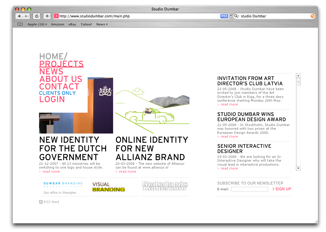Click the RSS feed text link

pyautogui.click(x=51, y=202)
